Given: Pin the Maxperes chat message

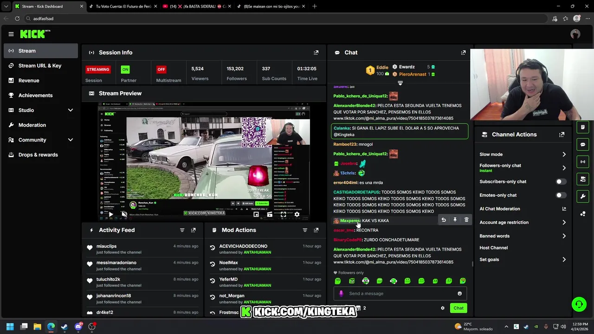Looking at the screenshot, I should tap(455, 220).
